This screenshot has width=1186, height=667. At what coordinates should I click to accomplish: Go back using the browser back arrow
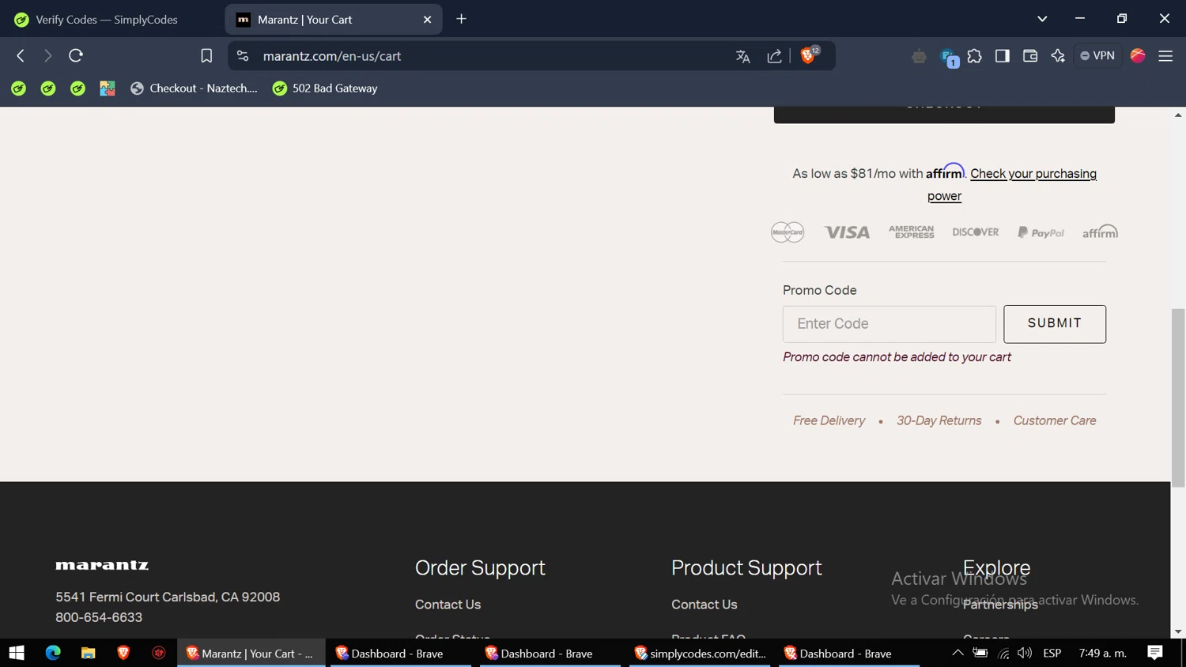tap(21, 56)
